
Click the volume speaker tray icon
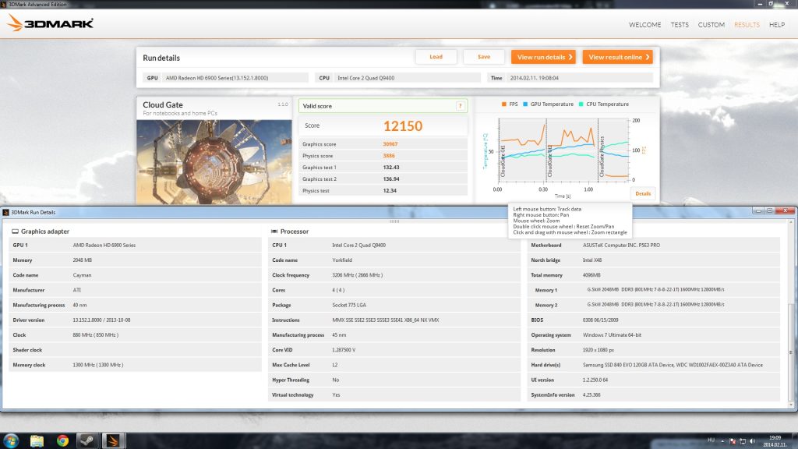coord(752,441)
